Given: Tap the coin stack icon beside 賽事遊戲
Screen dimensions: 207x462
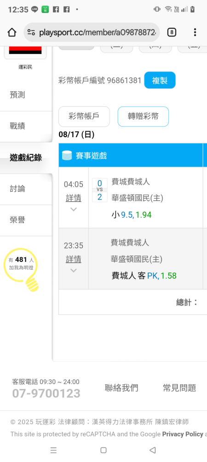Looking at the screenshot, I should tap(67, 155).
